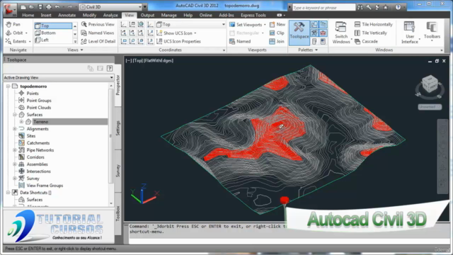Open Switch Windows
Image resolution: width=453 pixels, height=255 pixels.
(x=341, y=33)
